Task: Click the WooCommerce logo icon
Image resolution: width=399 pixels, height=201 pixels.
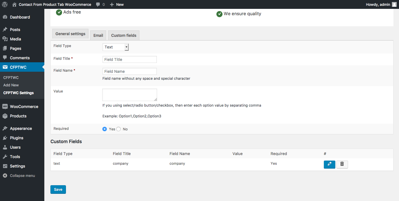Action: coord(5,107)
